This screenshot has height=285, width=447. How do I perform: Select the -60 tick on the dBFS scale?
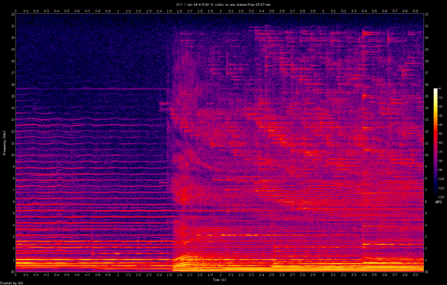click(x=440, y=142)
